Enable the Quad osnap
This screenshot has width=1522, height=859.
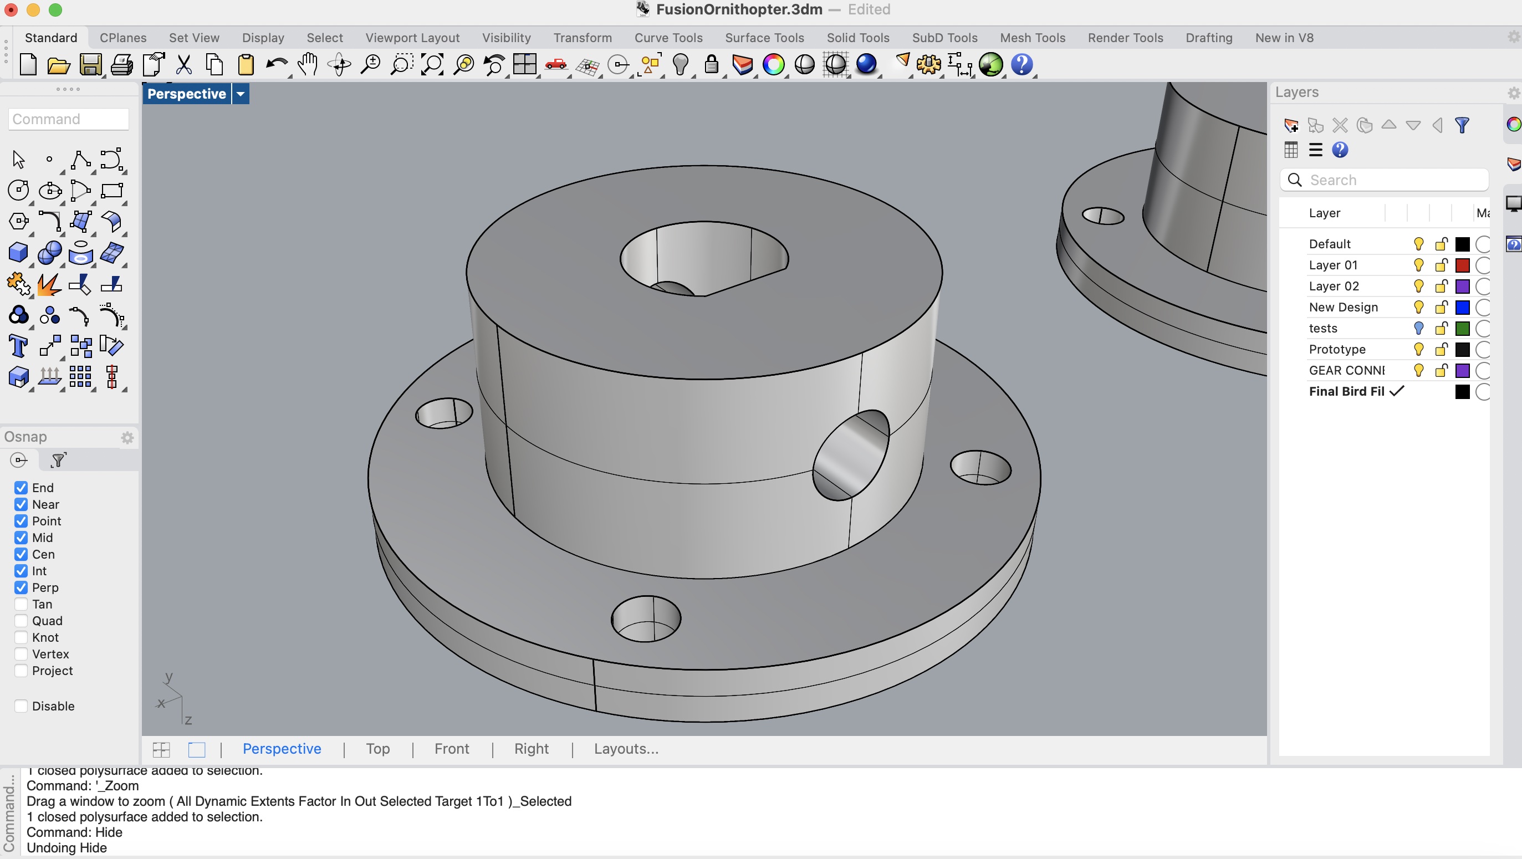[21, 621]
